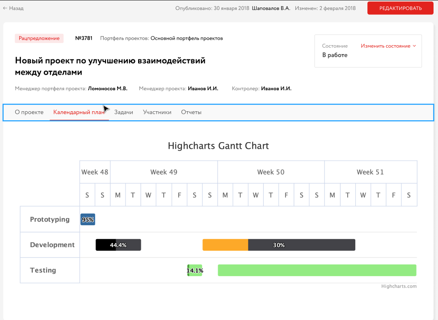
Task: Select the Development 44.4% task bar
Action: (x=118, y=245)
